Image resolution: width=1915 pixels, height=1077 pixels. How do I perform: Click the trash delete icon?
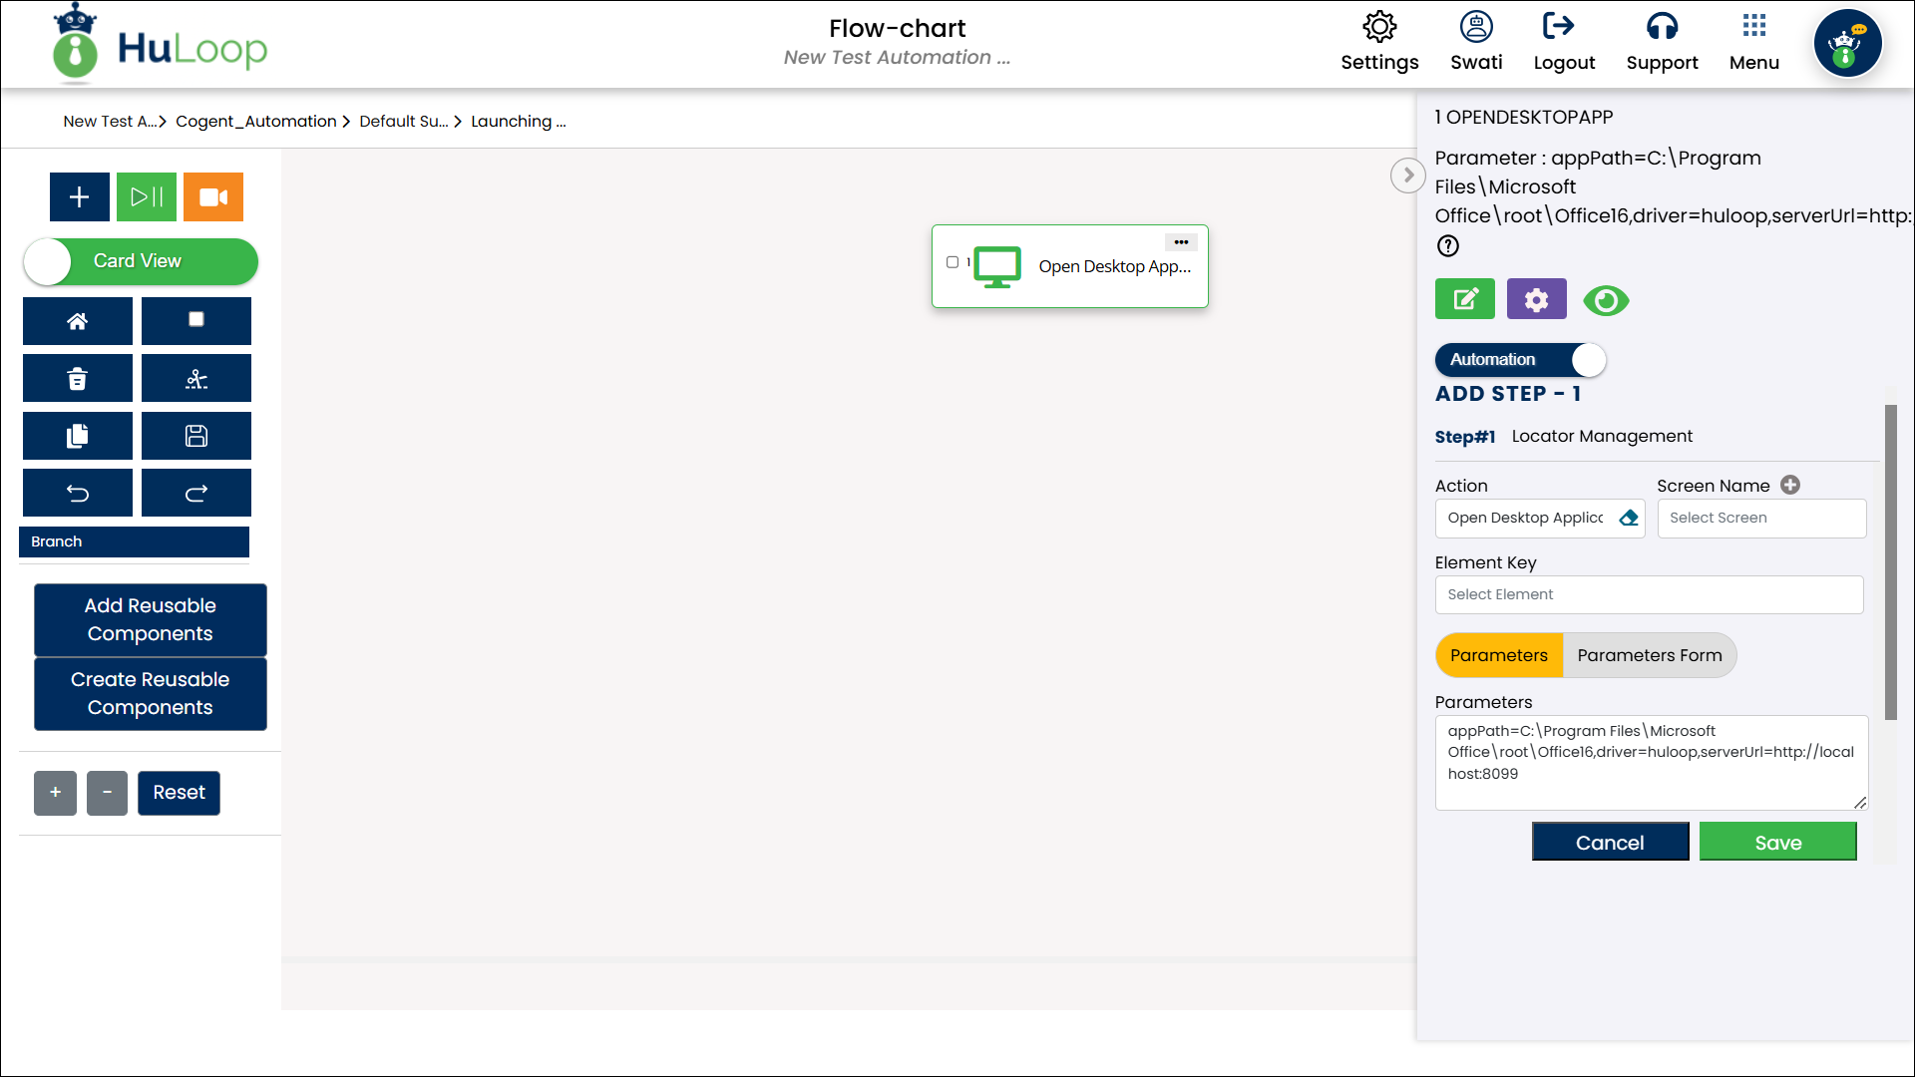(x=78, y=378)
